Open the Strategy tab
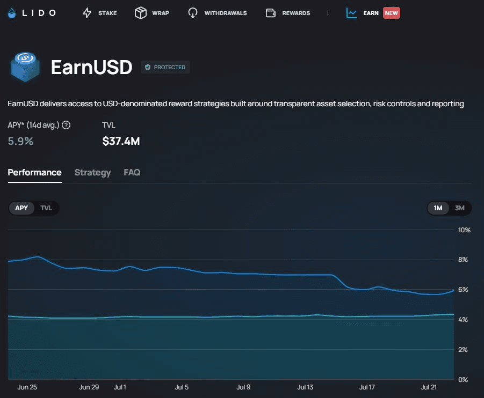Viewport: 484px width, 398px height. [92, 172]
